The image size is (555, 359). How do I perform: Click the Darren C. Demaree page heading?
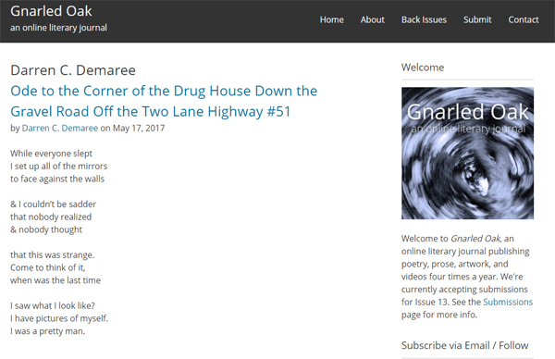[73, 70]
